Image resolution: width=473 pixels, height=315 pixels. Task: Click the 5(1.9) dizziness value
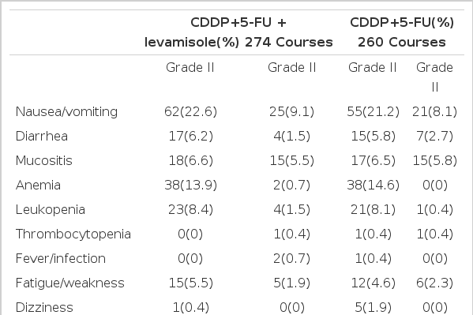374,308
